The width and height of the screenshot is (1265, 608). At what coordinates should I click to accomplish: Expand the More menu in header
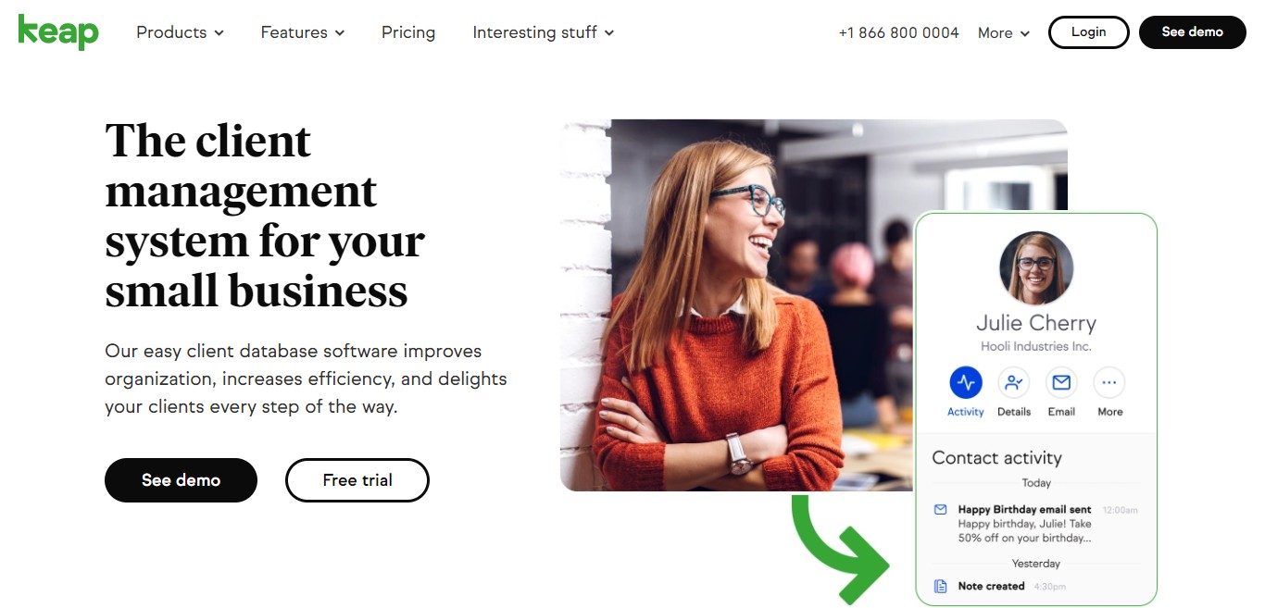pyautogui.click(x=1004, y=32)
